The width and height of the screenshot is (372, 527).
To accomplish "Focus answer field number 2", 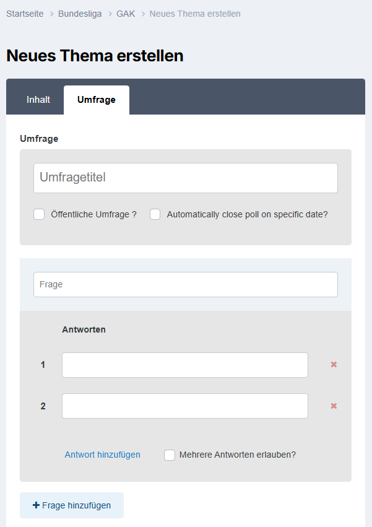I will coord(185,406).
